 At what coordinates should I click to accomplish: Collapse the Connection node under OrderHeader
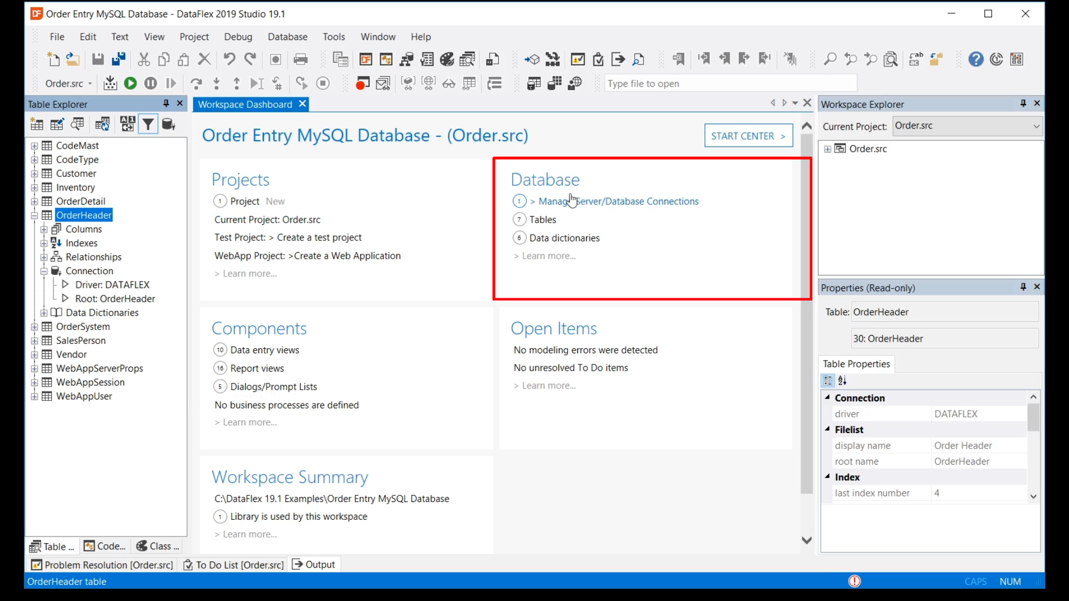(x=44, y=271)
